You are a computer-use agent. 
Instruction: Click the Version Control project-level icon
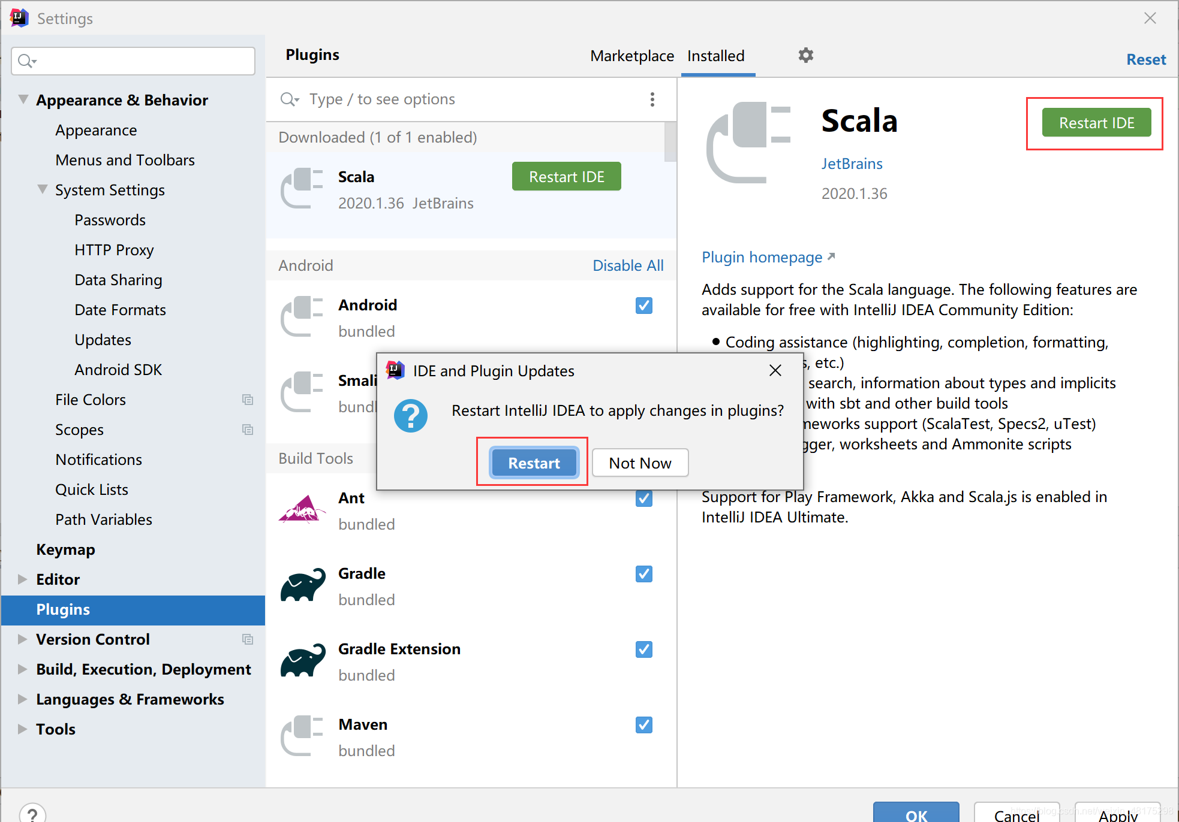pos(248,639)
